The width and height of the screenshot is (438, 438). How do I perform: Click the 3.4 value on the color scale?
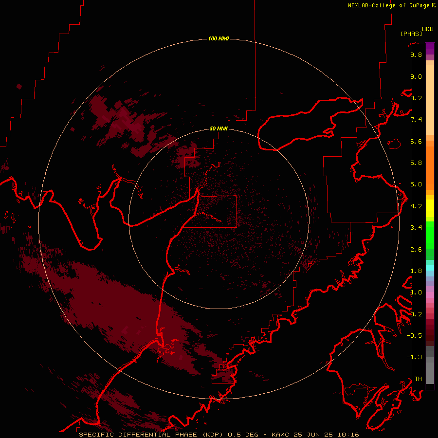416,228
